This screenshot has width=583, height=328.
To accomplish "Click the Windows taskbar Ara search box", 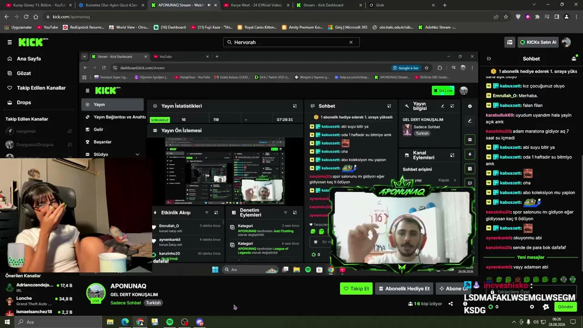I will click(59, 322).
